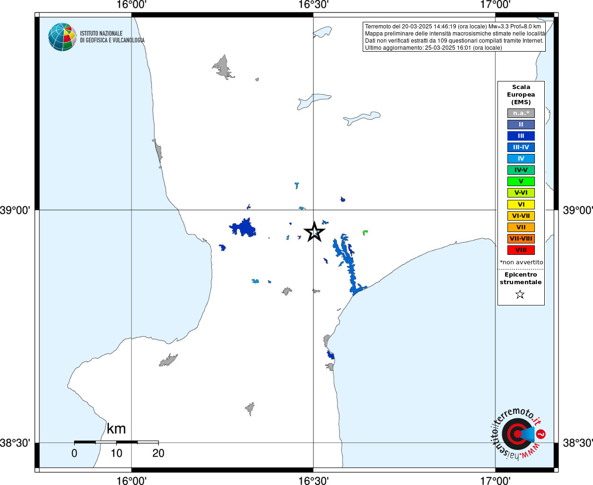The width and height of the screenshot is (593, 485).
Task: Select the IV-V legend swatch
Action: pyautogui.click(x=521, y=170)
